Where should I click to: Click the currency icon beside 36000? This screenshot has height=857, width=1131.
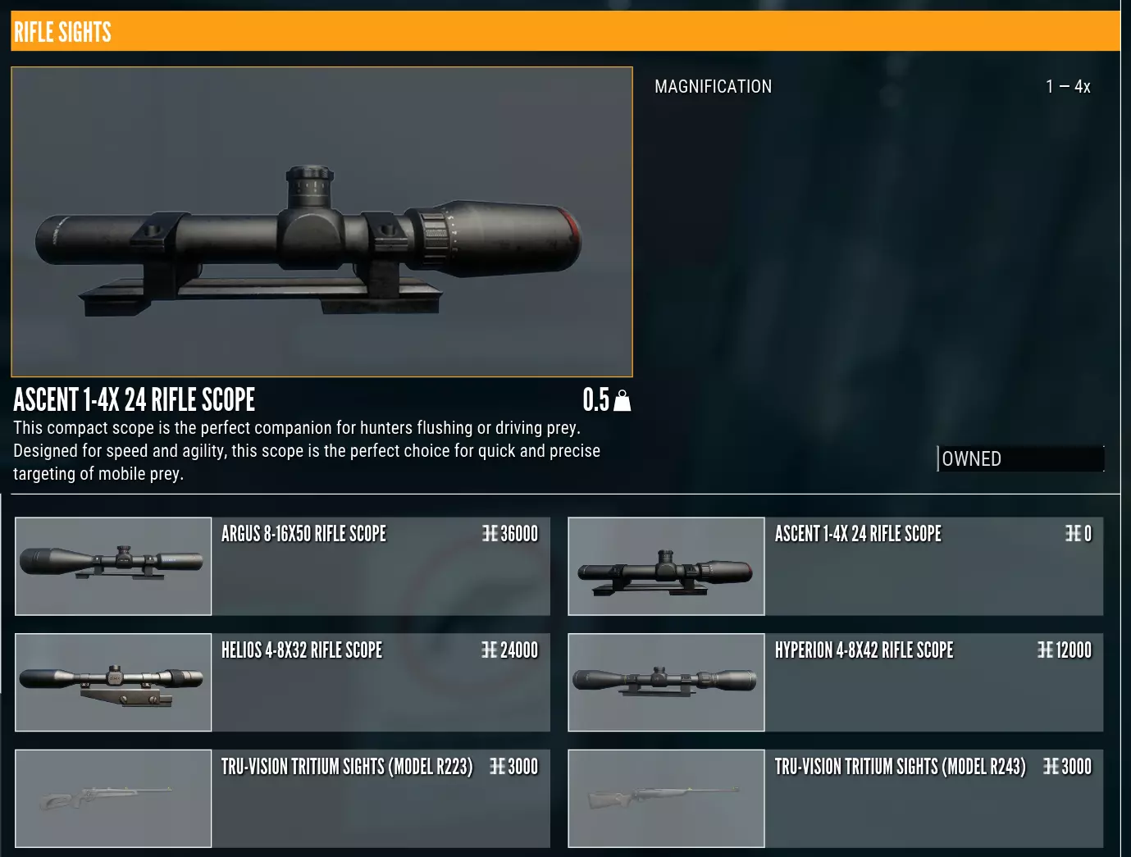[x=490, y=534]
